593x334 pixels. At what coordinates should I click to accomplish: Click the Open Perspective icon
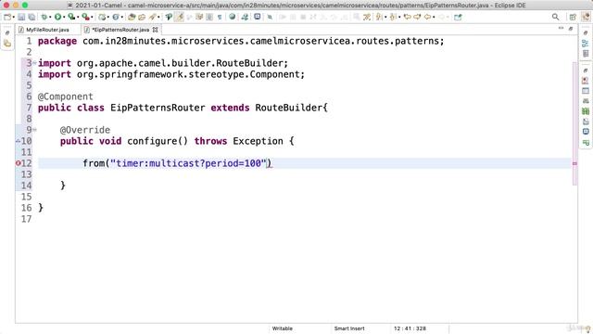pos(573,17)
